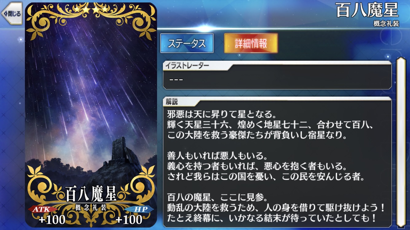Tap the HP +100 value on card

[x=129, y=220]
